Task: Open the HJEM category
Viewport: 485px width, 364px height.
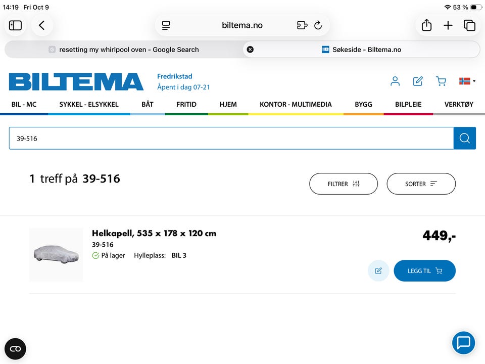Action: point(228,105)
